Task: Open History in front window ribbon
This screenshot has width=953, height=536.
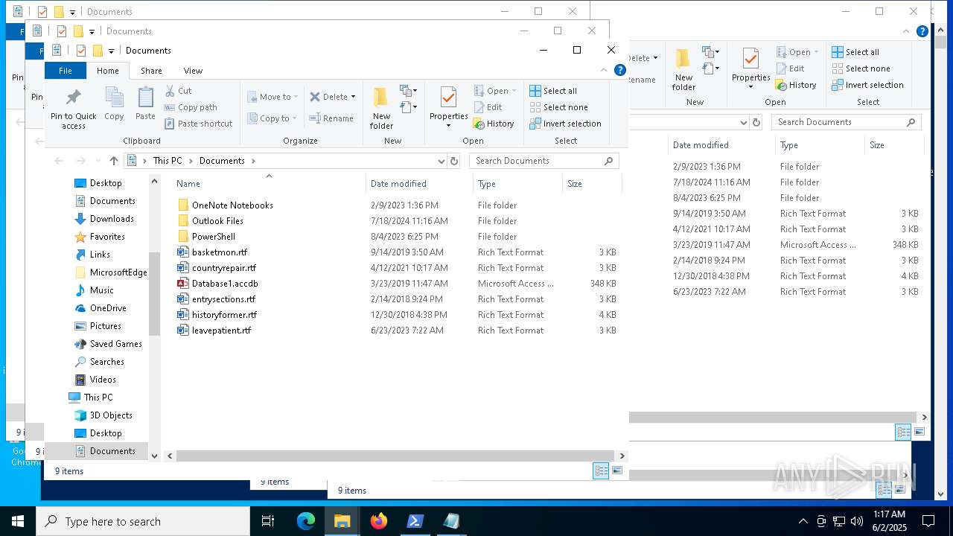Action: coord(494,124)
